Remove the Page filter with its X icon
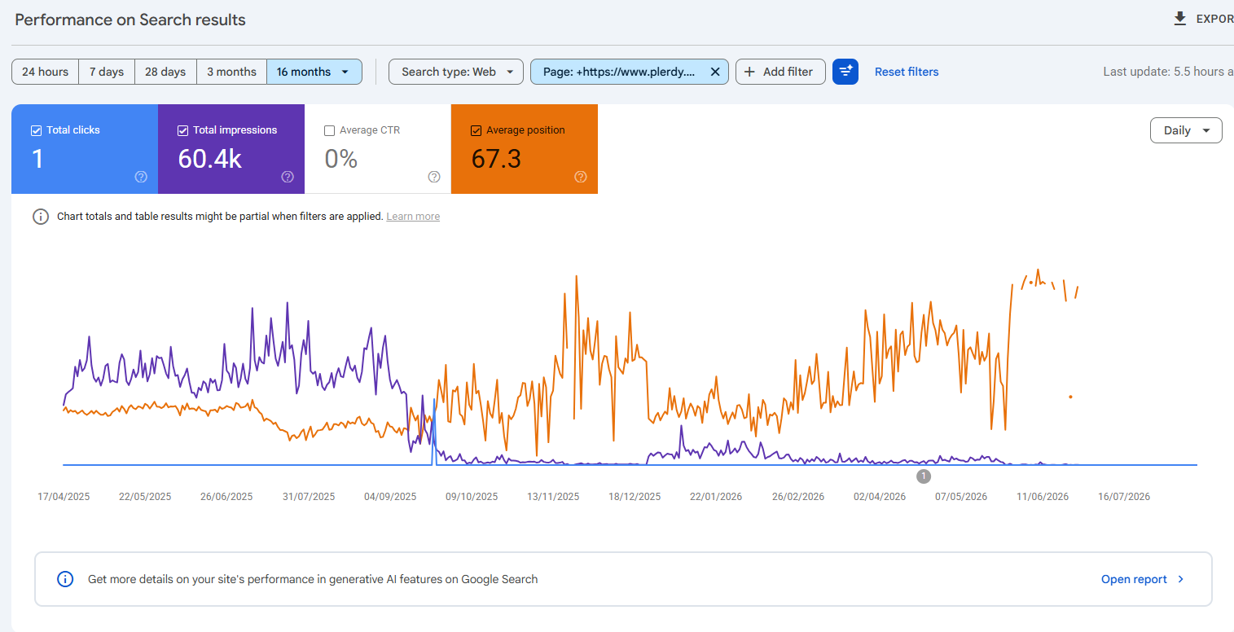Screen dimensions: 1234x632 pyautogui.click(x=715, y=72)
